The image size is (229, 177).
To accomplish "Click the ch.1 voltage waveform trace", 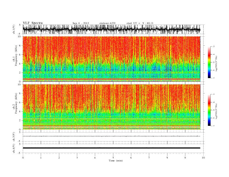I will [x=111, y=29].
